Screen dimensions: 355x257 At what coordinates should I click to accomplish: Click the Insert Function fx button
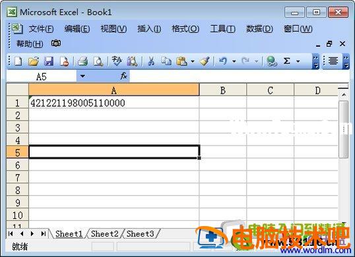tap(123, 76)
